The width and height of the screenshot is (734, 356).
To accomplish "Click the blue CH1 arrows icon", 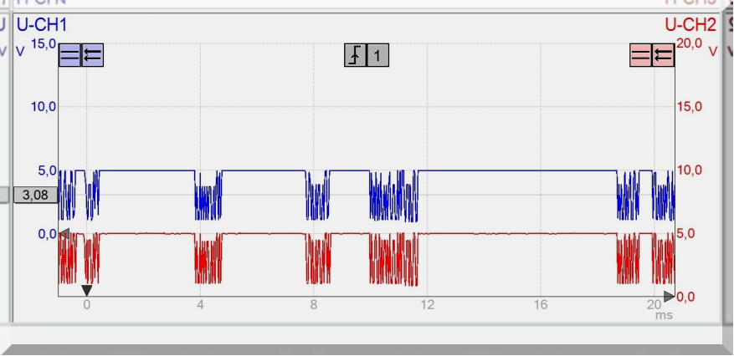I will (92, 56).
